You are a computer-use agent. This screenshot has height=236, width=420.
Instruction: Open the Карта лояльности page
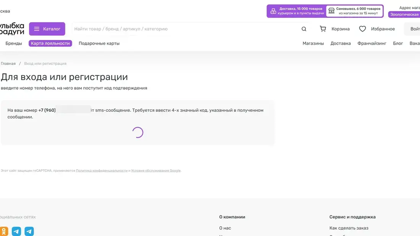coord(50,43)
